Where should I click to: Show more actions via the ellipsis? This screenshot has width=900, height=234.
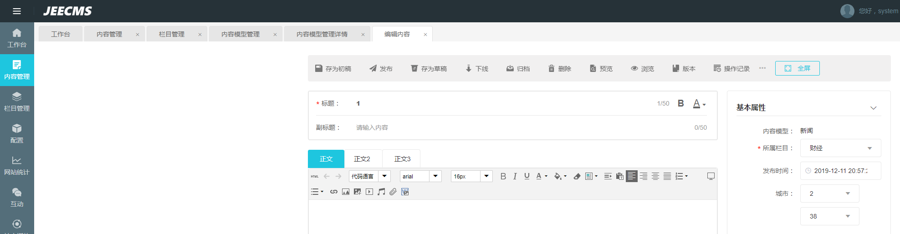point(762,68)
